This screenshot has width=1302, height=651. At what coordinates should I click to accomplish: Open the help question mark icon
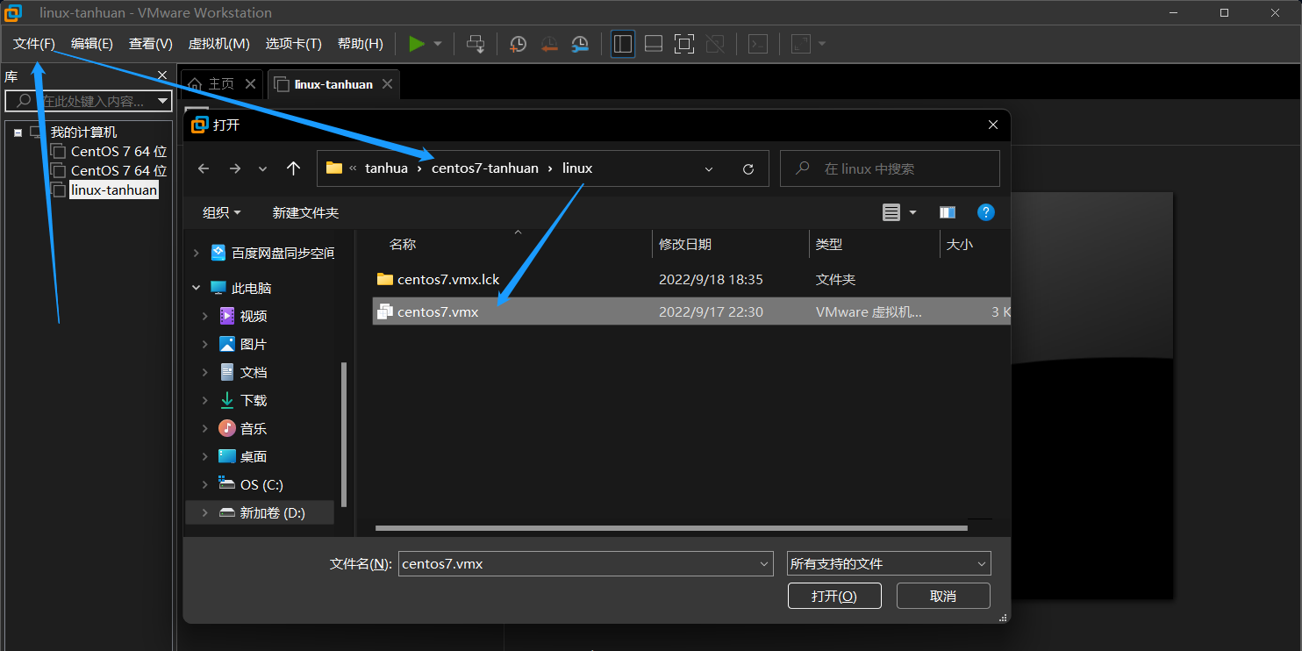click(986, 212)
